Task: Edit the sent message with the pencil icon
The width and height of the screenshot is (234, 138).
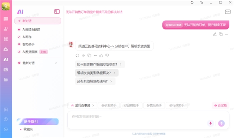Action: point(215,34)
